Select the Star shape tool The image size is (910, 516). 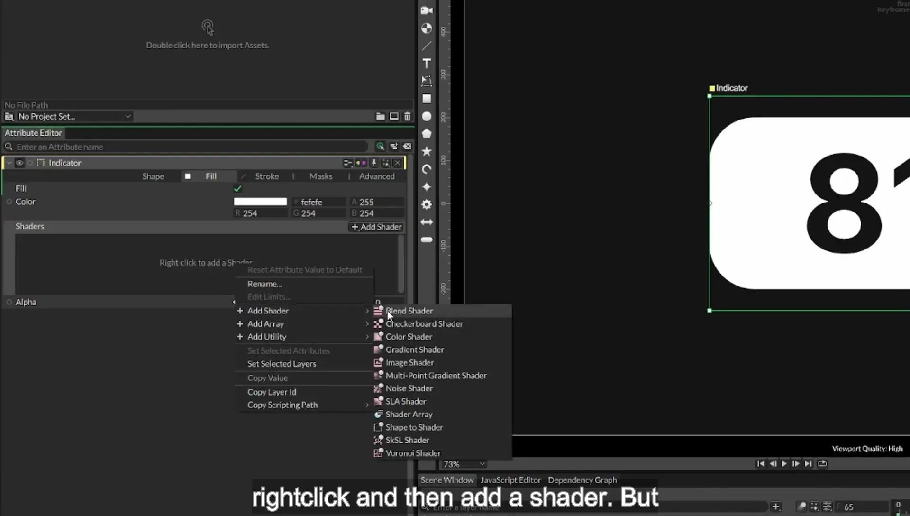427,151
